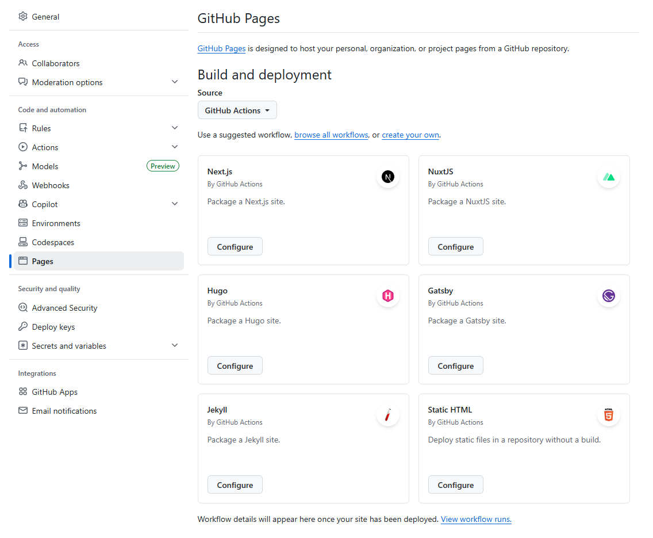This screenshot has width=653, height=538.
Task: Go to Collaborators settings
Action: (99, 63)
